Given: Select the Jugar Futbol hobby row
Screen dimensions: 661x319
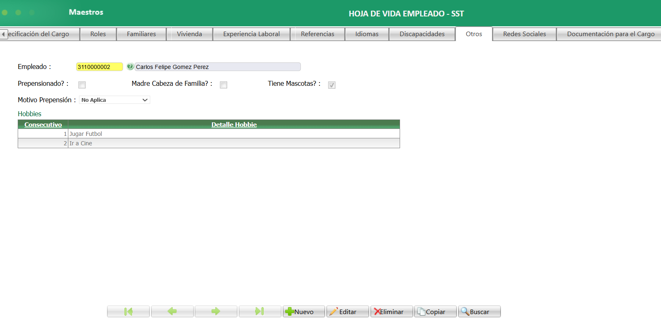Looking at the screenshot, I should pyautogui.click(x=209, y=134).
